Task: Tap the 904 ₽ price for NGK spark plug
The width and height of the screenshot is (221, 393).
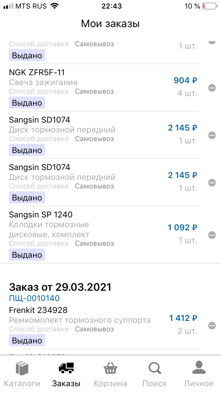Action: 185,80
